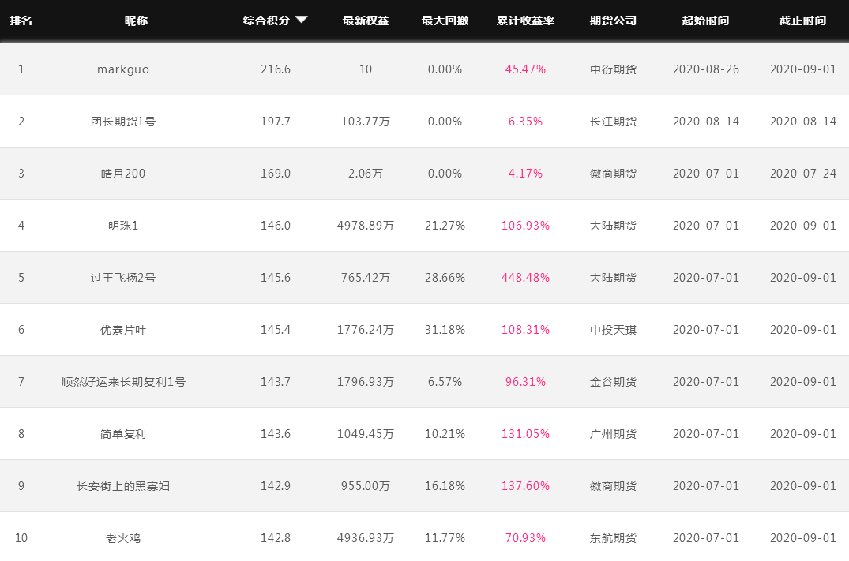Open 长安街上的黑寡妇 account page
Screen dimensions: 849x561
123,486
